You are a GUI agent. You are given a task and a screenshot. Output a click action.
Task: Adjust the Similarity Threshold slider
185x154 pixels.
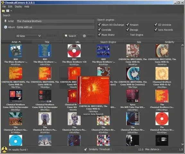[126, 150]
